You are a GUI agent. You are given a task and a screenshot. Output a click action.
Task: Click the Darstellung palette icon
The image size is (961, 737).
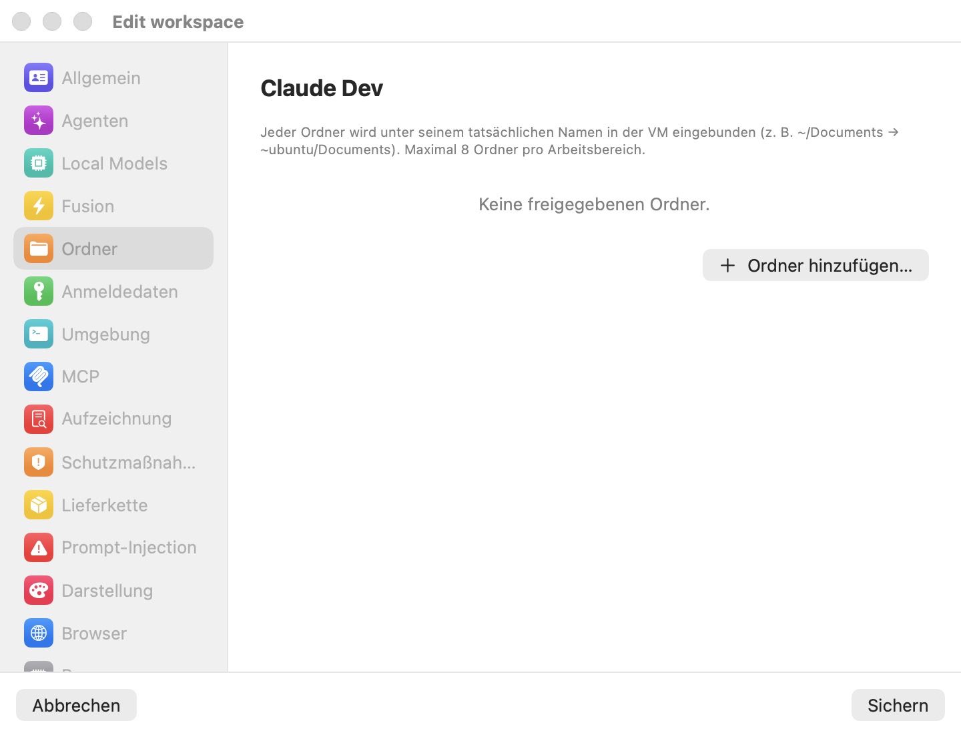click(39, 590)
